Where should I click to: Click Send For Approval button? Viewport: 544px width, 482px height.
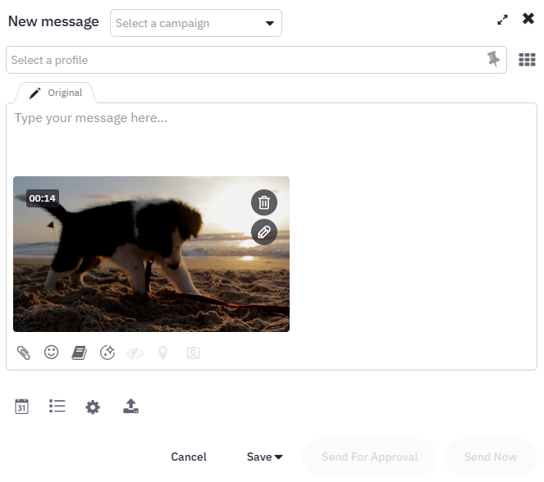coord(369,457)
